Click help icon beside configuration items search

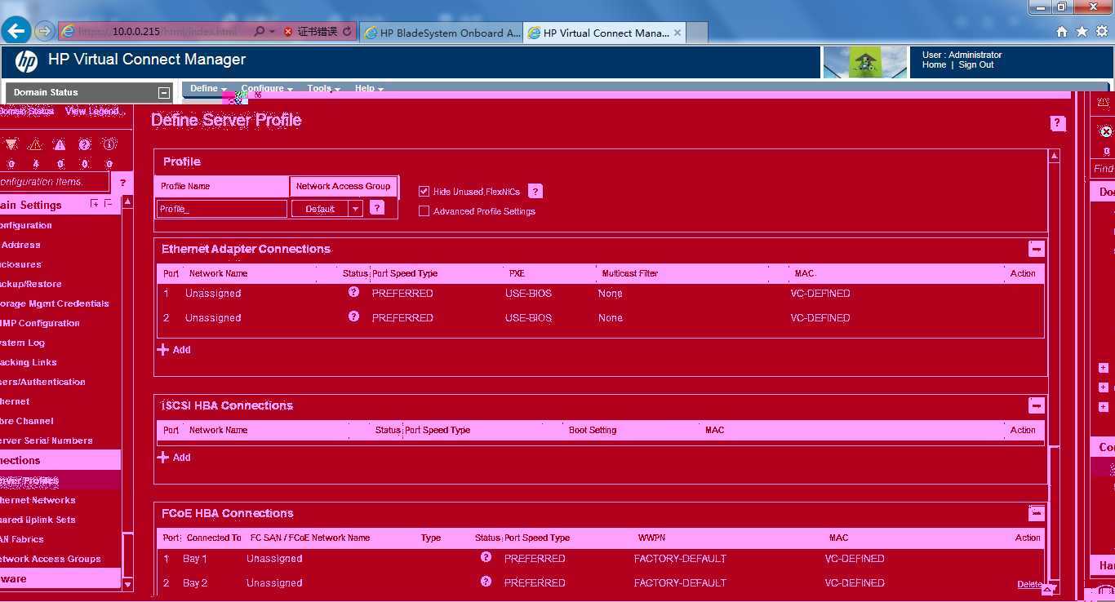(122, 183)
